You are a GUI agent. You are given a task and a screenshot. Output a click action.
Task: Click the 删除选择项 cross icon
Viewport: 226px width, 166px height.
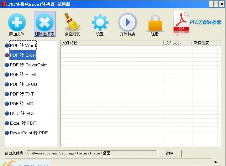(x=45, y=22)
